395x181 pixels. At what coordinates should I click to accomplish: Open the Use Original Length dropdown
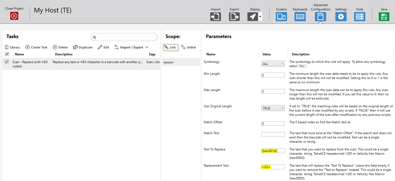coord(273,108)
